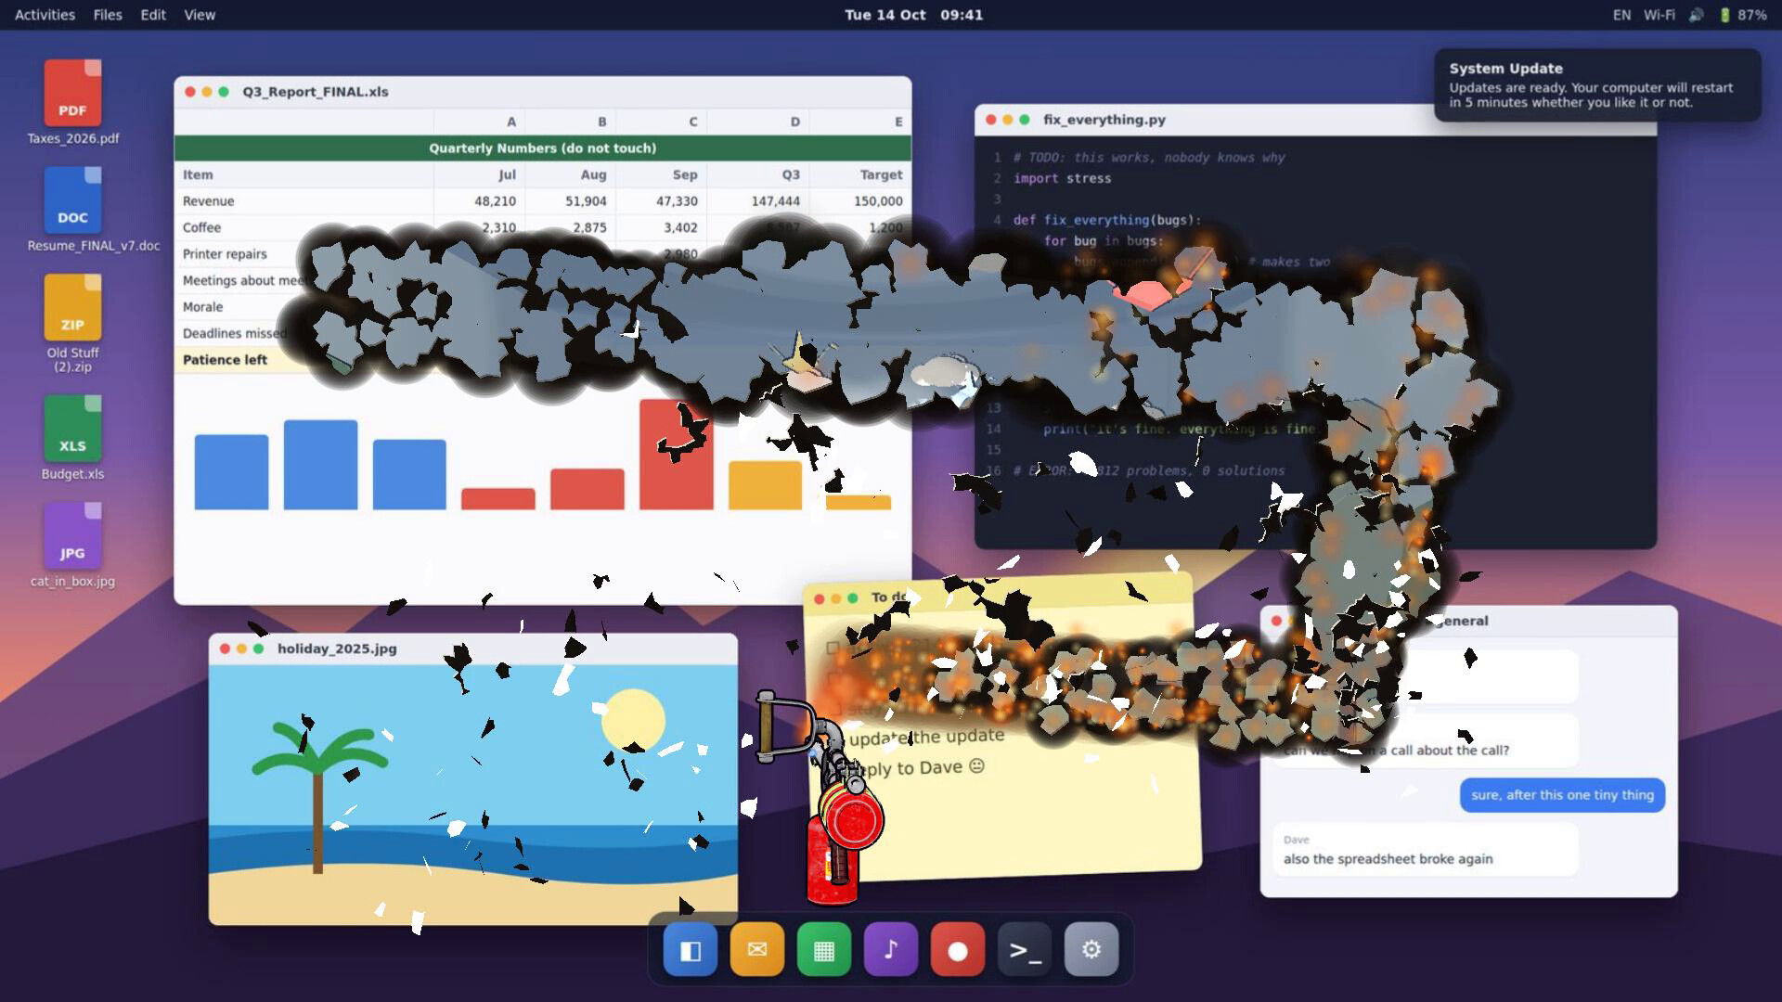Select the Old Stuff (2).zip archive icon
This screenshot has width=1782, height=1002.
point(72,324)
